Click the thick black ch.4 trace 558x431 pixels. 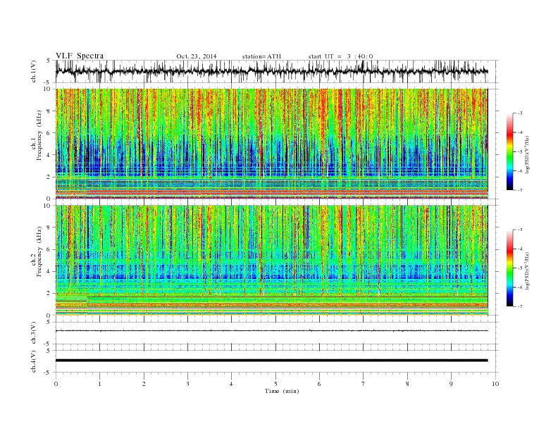click(271, 361)
